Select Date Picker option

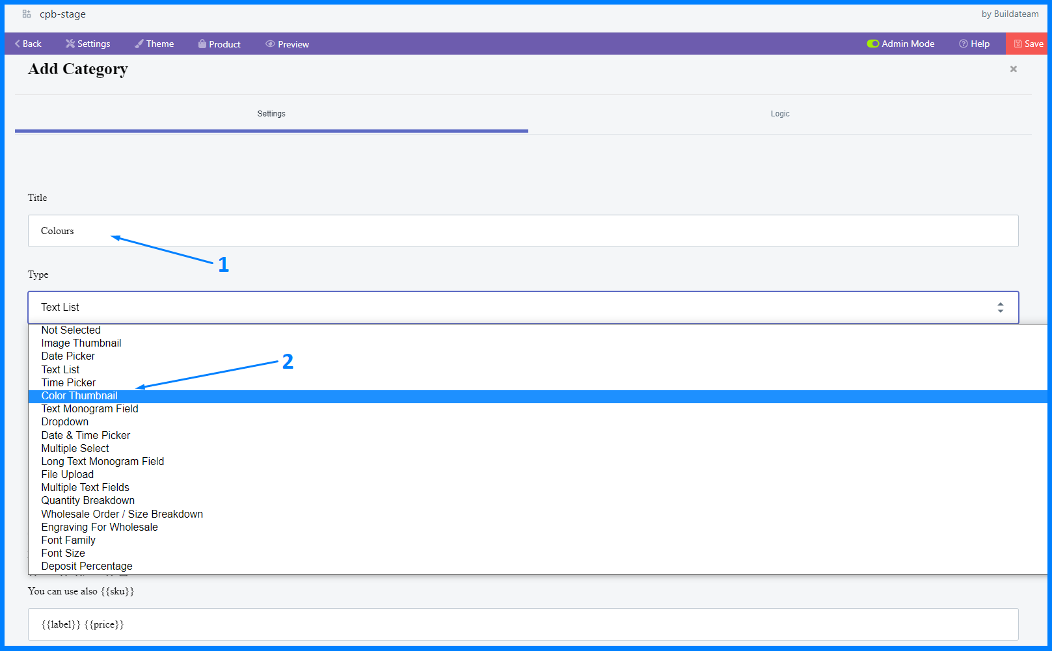537,356
